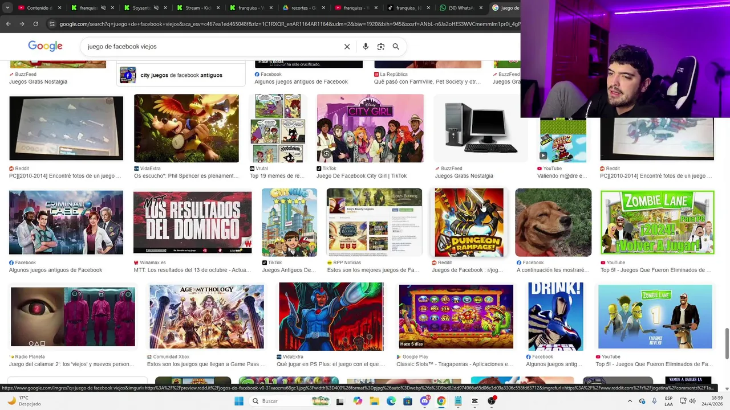
Task: Go back to previous page
Action: pos(8,24)
